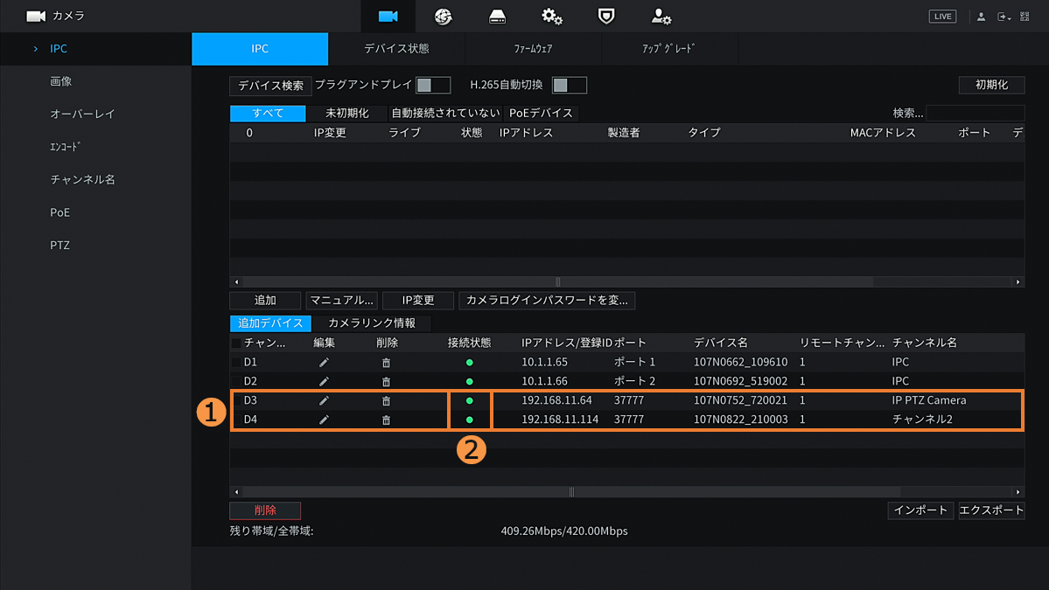Click the pencil edit icon for D3

click(x=324, y=400)
